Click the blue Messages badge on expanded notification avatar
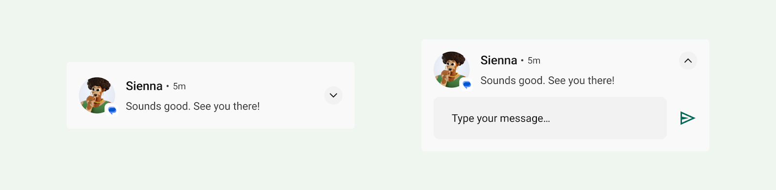Image resolution: width=776 pixels, height=190 pixels. point(467,85)
